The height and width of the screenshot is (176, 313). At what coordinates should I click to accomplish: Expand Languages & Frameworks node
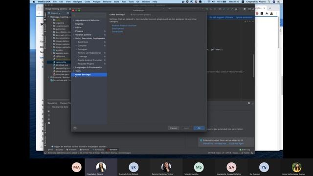coord(74,67)
